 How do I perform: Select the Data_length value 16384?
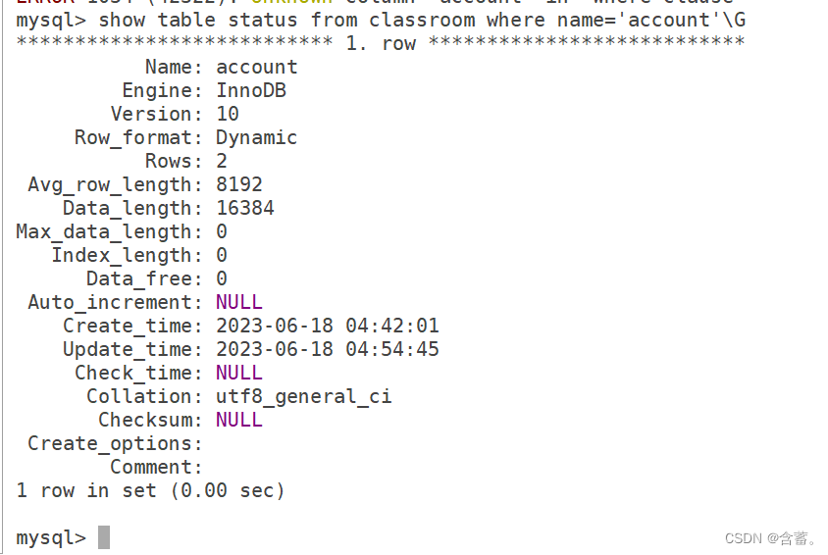point(245,208)
